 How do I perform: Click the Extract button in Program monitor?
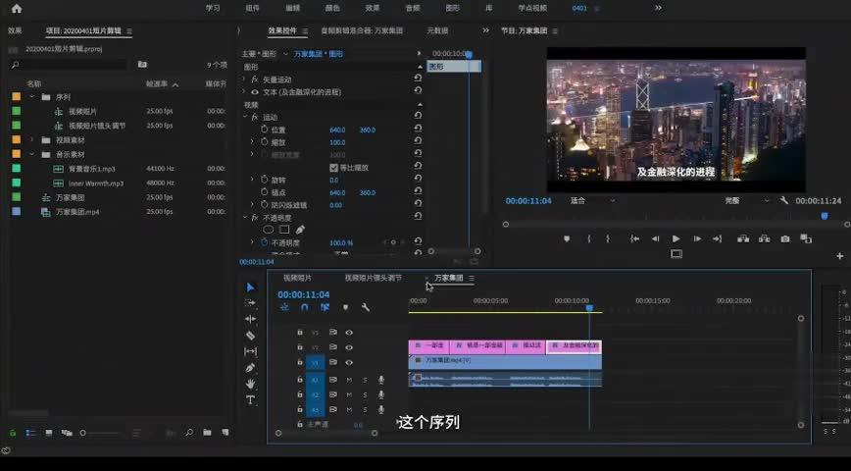764,238
